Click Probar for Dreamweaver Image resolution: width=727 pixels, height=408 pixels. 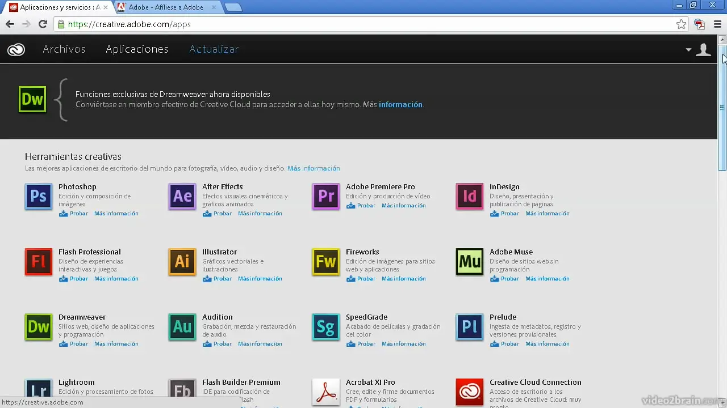74,344
